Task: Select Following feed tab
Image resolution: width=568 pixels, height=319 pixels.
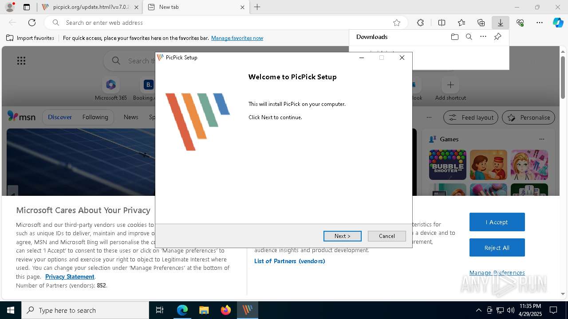Action: click(95, 117)
